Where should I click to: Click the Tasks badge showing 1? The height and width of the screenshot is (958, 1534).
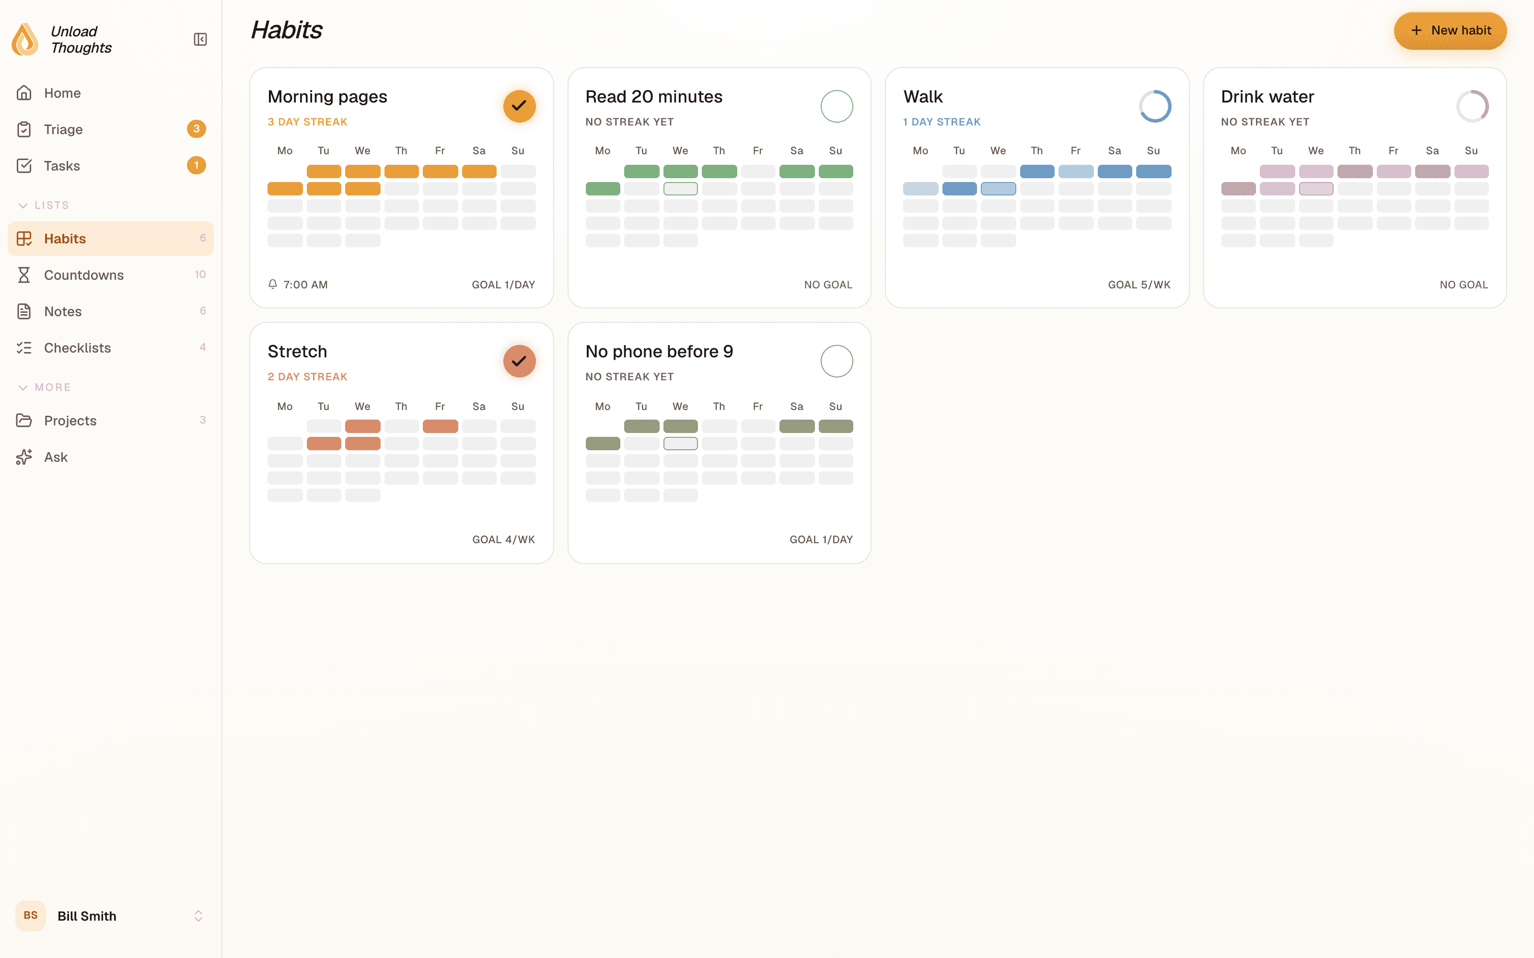197,165
